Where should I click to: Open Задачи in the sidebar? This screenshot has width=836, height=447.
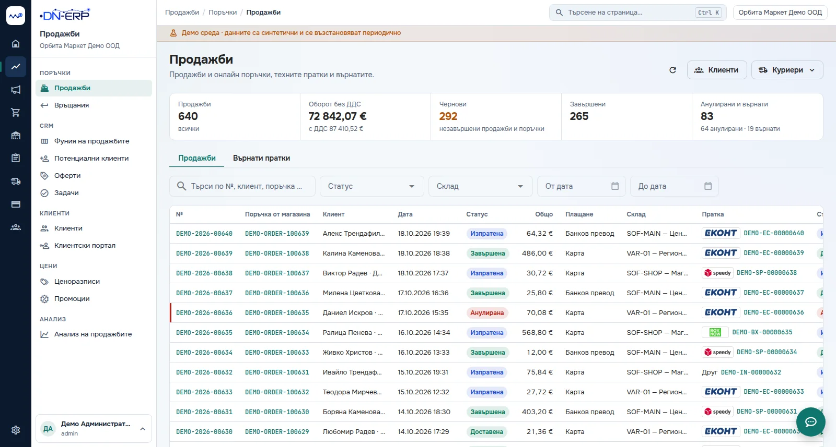tap(94, 193)
